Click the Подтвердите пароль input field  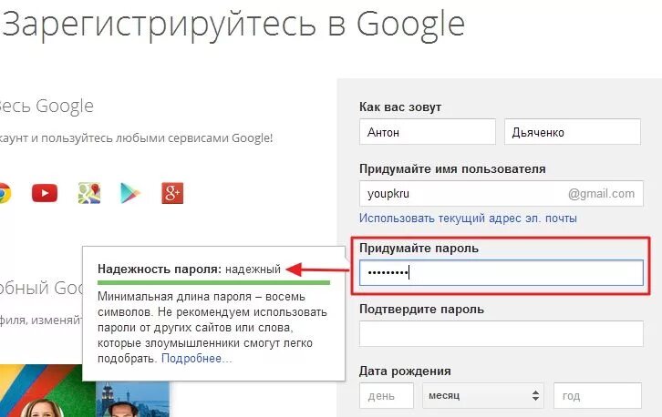tap(502, 333)
